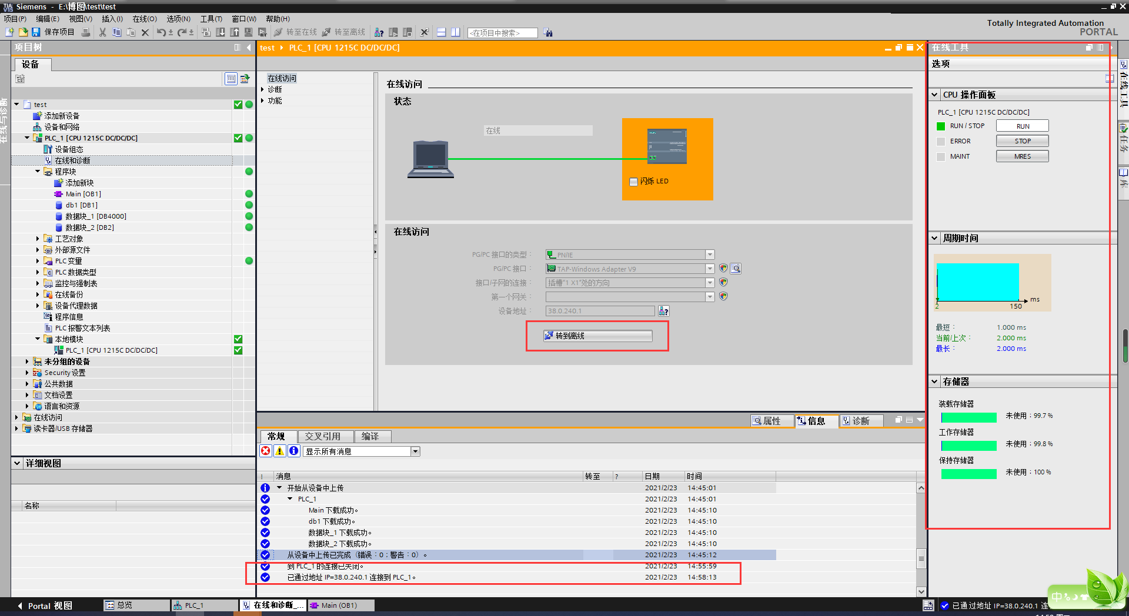Click the start simulation icon

(x=249, y=32)
